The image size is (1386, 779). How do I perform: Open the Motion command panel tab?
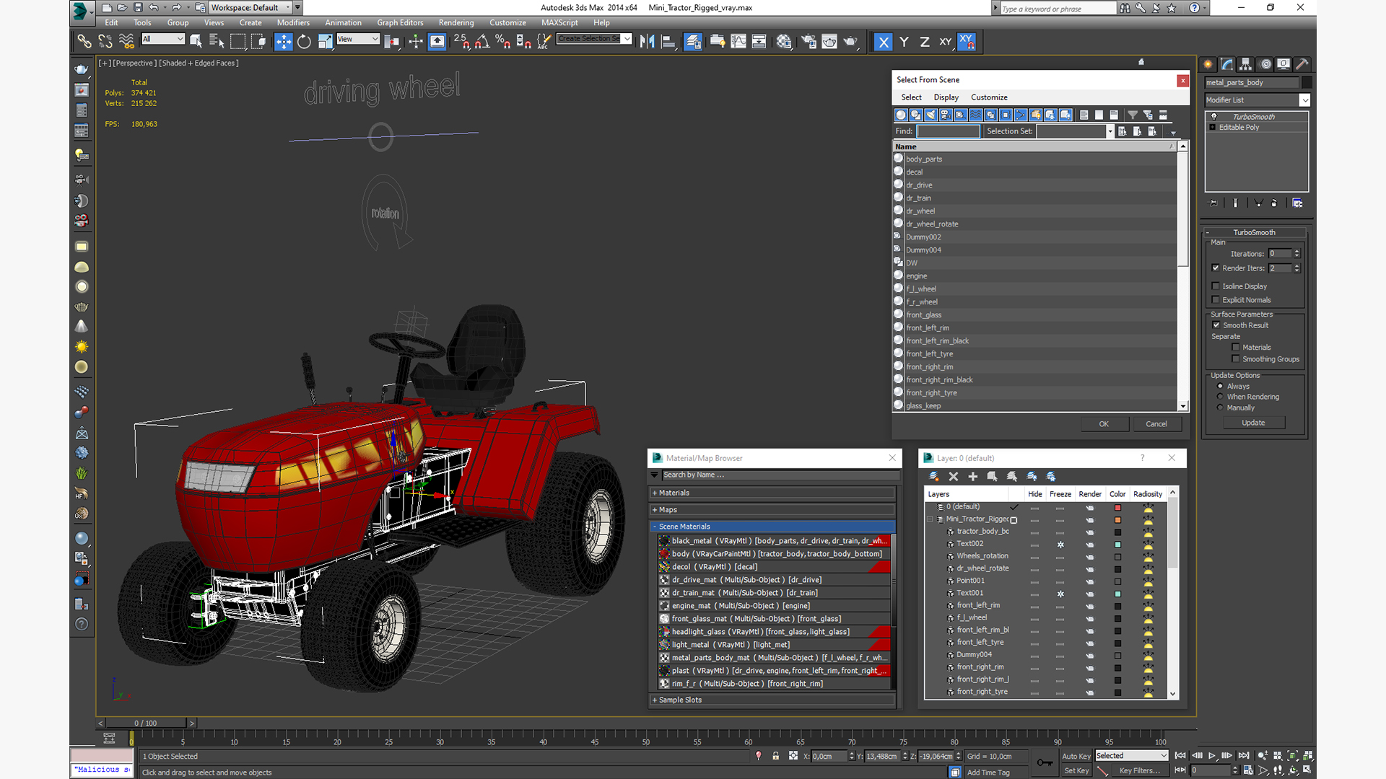(1265, 64)
